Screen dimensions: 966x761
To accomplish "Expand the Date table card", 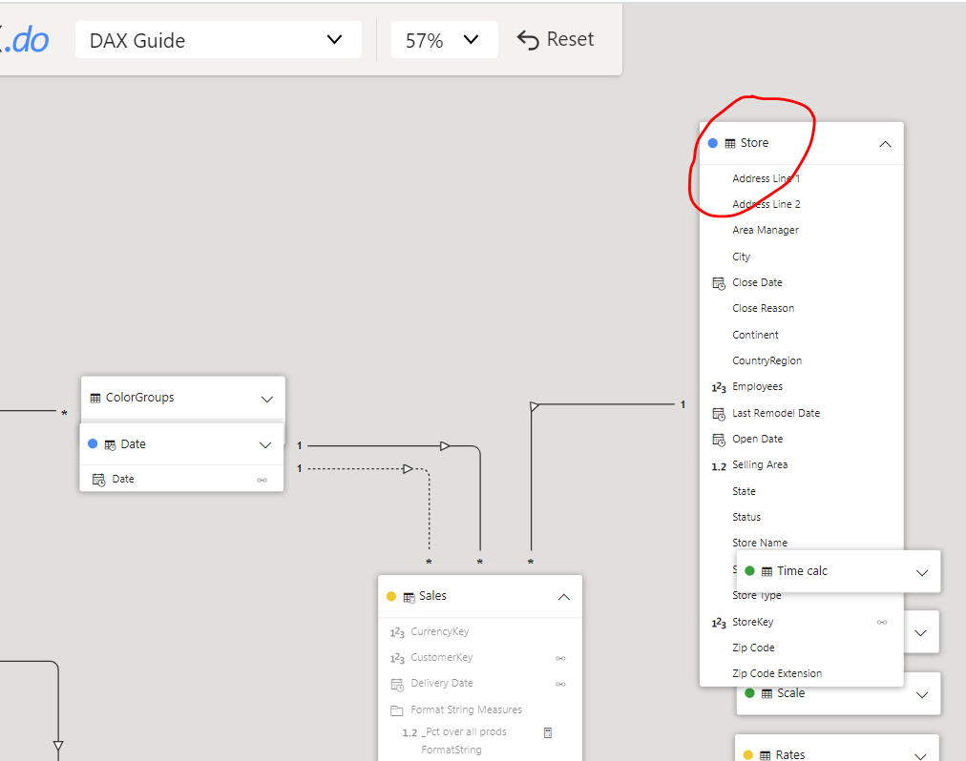I will [x=265, y=445].
